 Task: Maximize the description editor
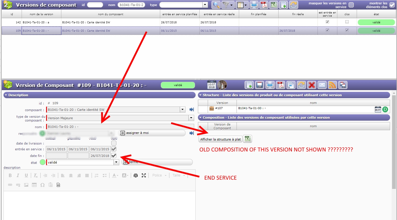144,175
